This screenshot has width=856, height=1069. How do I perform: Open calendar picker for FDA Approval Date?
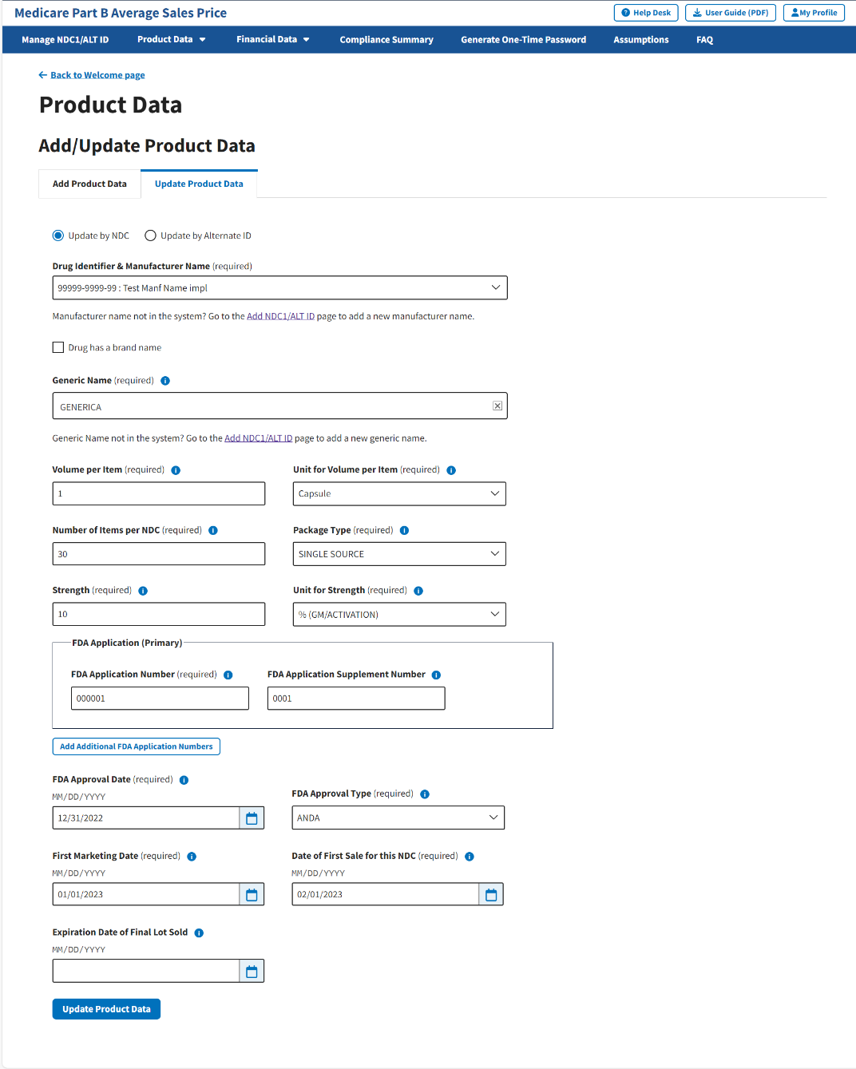[252, 818]
